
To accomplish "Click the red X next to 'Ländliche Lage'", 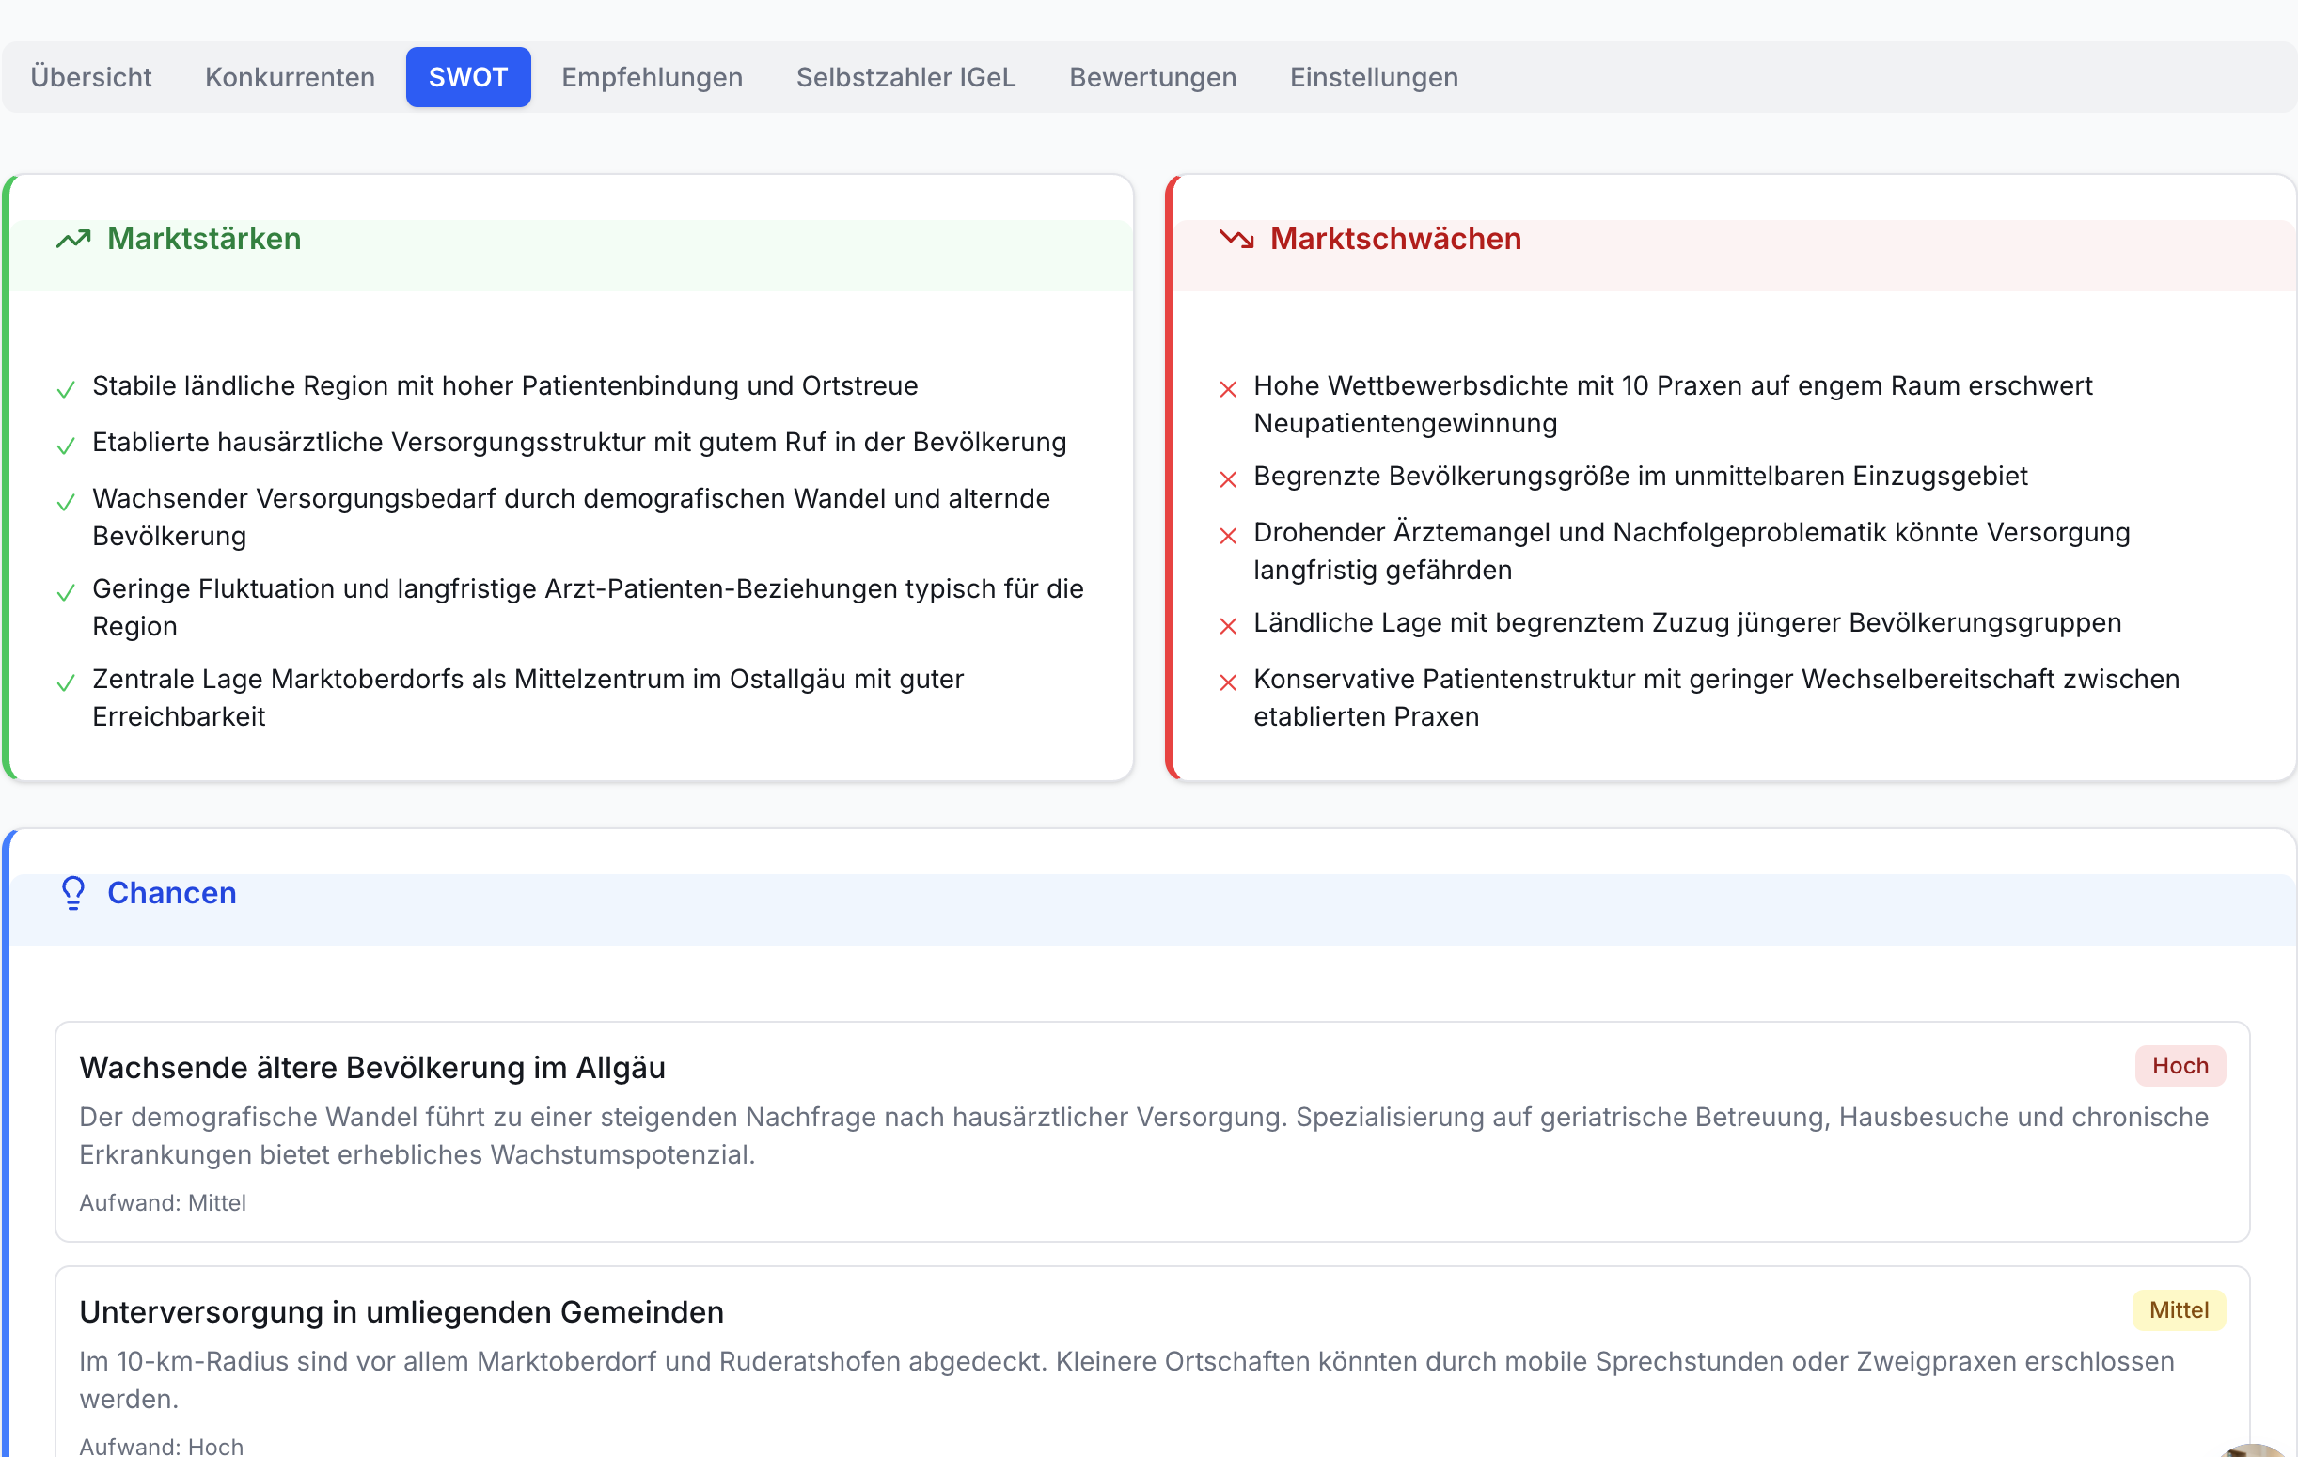I will pyautogui.click(x=1228, y=626).
